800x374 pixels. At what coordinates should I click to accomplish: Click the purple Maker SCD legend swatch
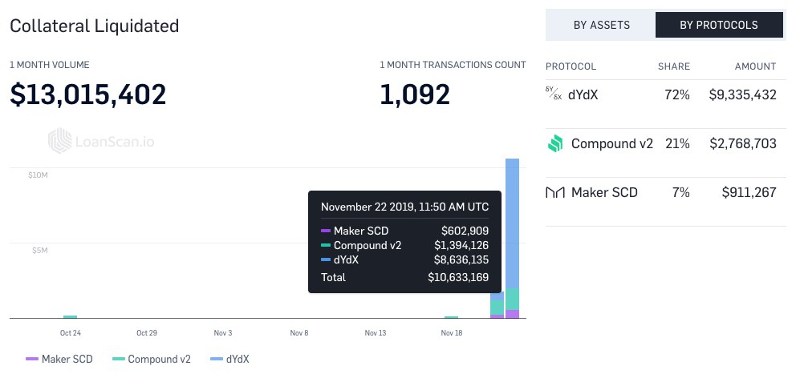point(32,360)
